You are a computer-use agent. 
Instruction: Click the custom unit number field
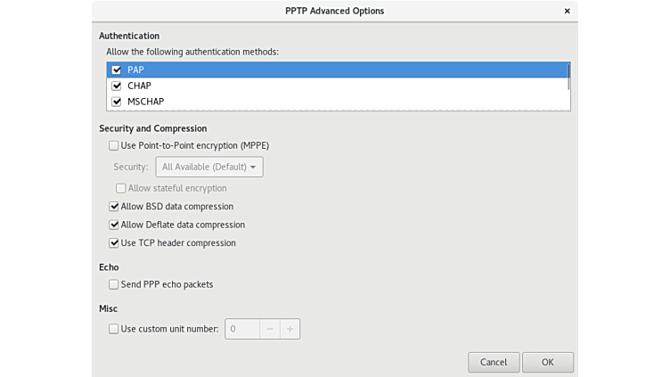point(242,329)
